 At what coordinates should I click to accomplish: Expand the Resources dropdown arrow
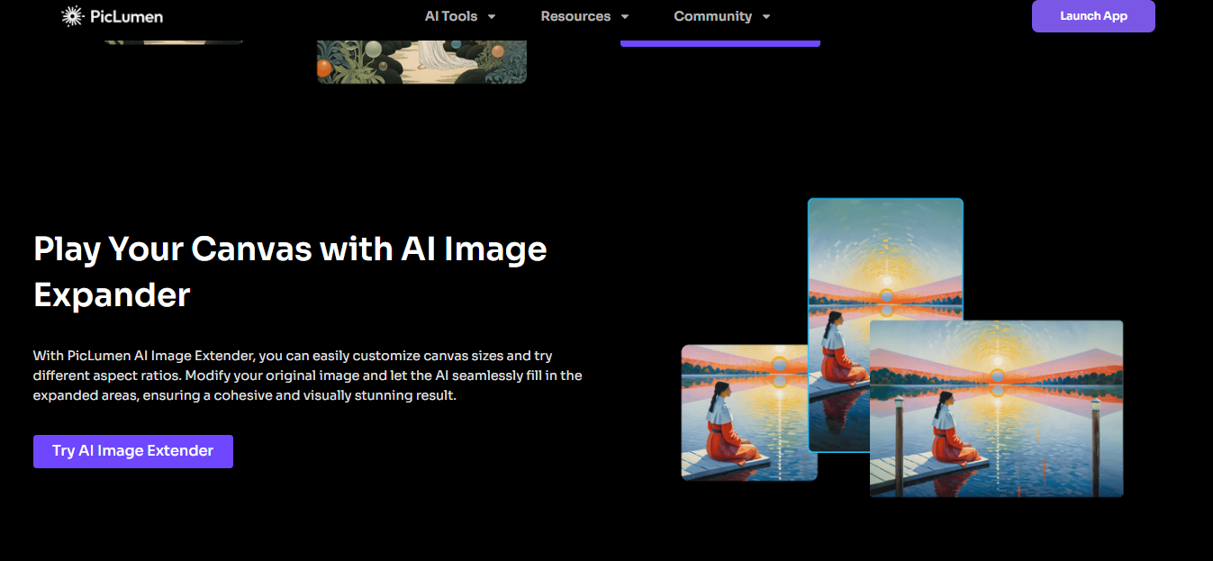625,17
